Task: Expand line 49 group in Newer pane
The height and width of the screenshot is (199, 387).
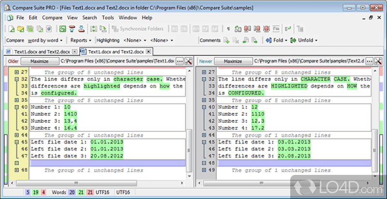Action: point(204,170)
